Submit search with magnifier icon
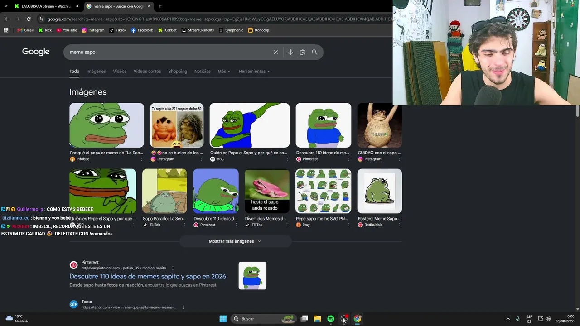Viewport: 580px width, 326px height. pos(314,52)
